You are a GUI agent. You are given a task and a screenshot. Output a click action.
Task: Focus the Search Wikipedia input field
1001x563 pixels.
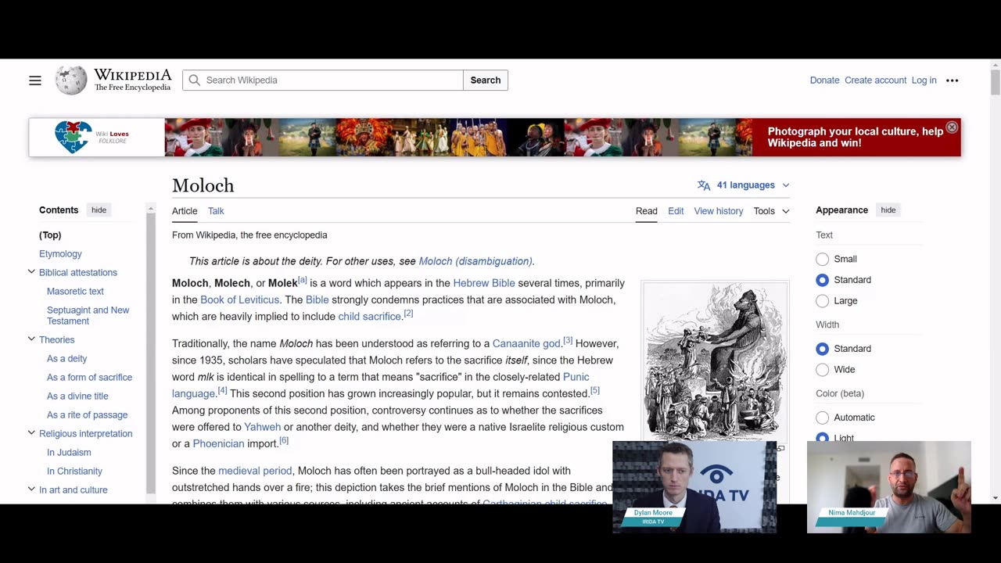click(x=323, y=80)
